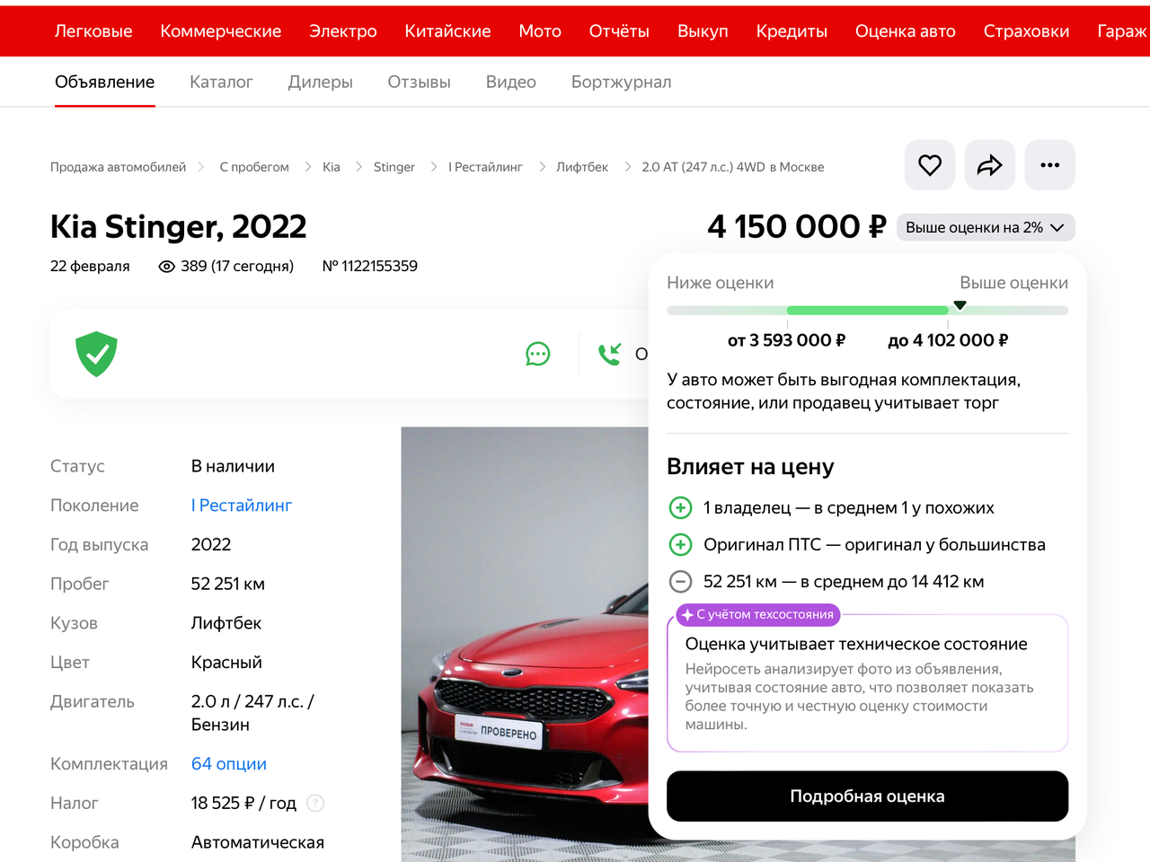Click the С учётом техсостояния badge
Viewport: 1150px width, 862px height.
(x=758, y=615)
